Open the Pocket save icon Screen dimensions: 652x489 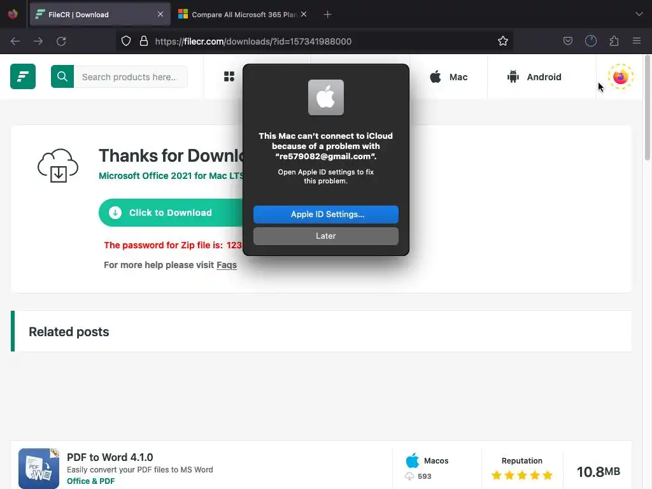coord(567,41)
